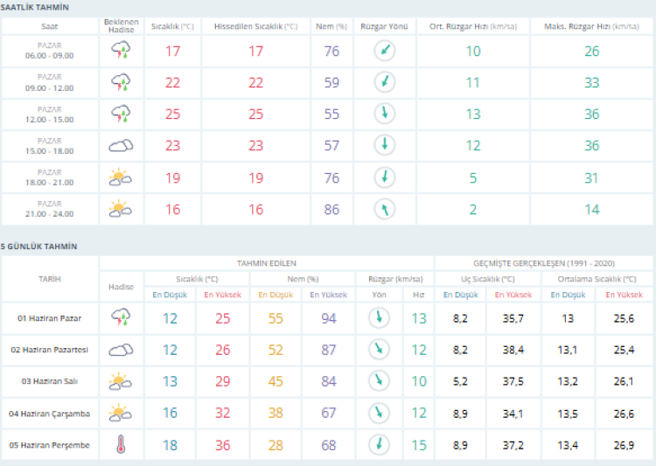Click the partly sunny icon for 21.00 - 24.00
This screenshot has width=656, height=466.
coord(121,209)
